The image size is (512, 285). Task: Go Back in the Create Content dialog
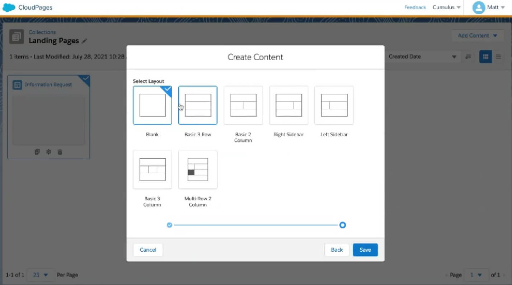pyautogui.click(x=337, y=250)
